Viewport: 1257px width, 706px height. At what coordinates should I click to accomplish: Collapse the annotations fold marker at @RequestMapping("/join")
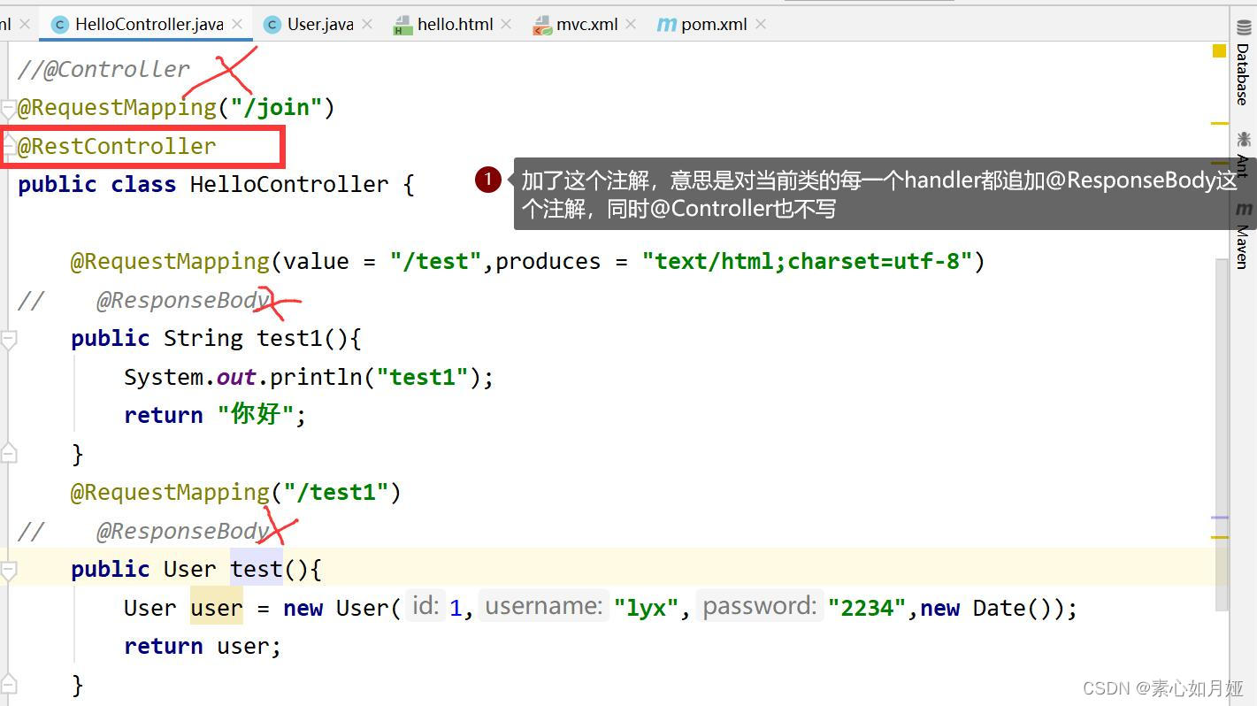9,108
